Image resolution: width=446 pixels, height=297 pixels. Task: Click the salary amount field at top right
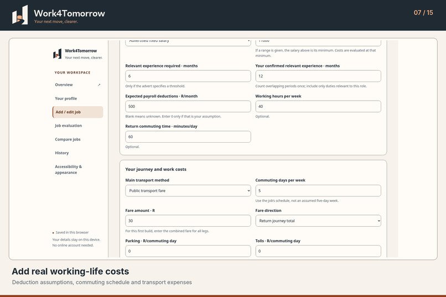tap(318, 42)
